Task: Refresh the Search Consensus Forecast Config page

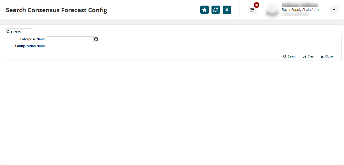Action: click(x=216, y=10)
